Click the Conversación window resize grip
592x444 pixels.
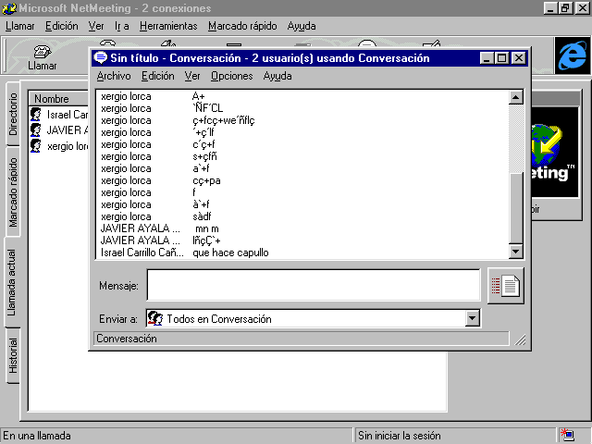[520, 339]
